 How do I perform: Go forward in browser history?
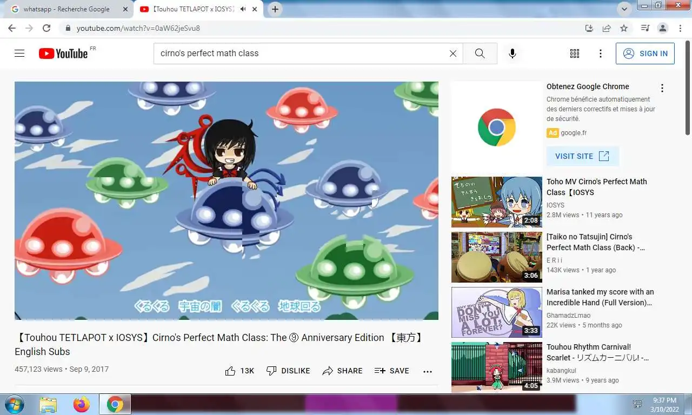tap(29, 28)
